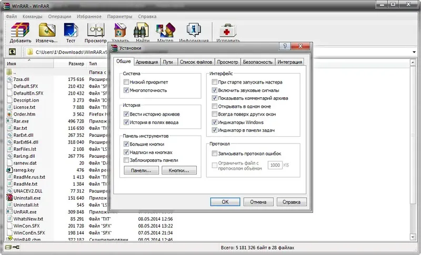This screenshot has width=421, height=255.
Task: Open the Просмотр toolbar icon
Action: [x=96, y=29]
